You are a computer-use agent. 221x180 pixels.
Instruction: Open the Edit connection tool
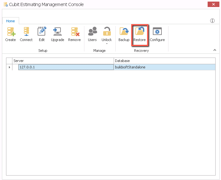42,32
